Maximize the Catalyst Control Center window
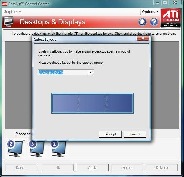Image resolution: width=184 pixels, height=177 pixels. [165, 3]
